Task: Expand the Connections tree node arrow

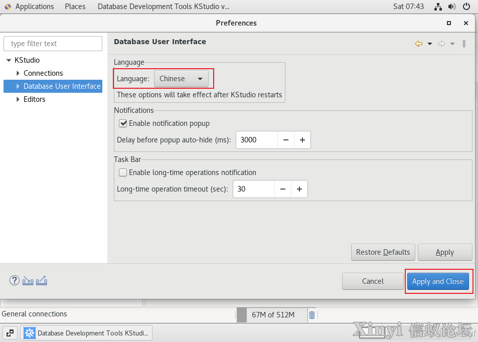Action: point(18,73)
